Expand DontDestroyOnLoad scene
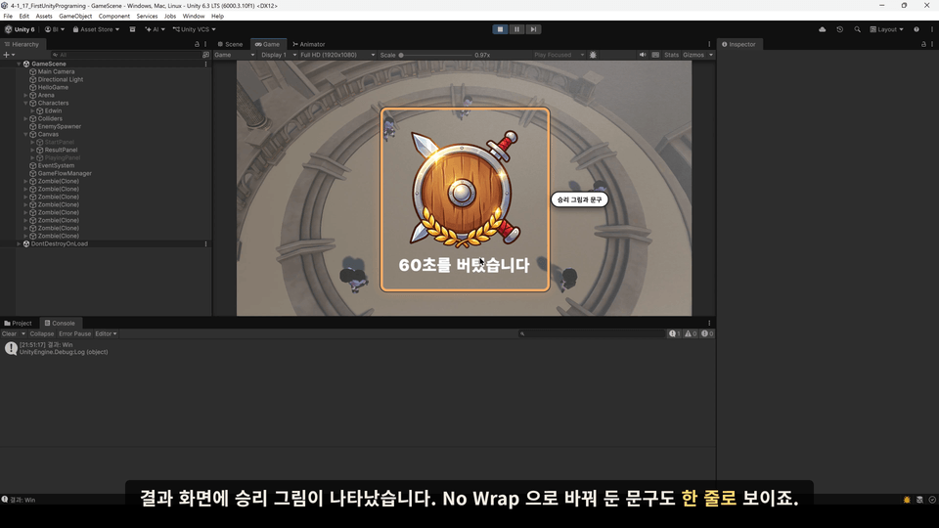This screenshot has height=528, width=939. tap(19, 243)
